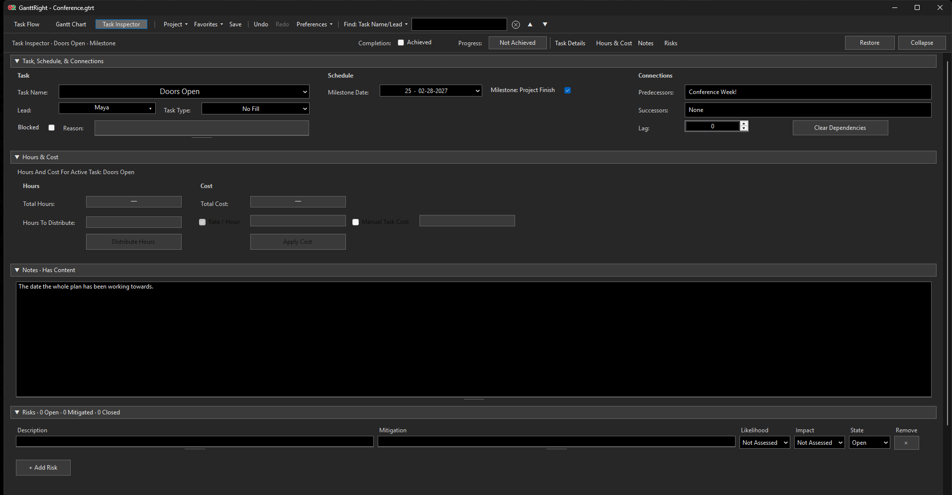Toggle the Rate / Hour checkbox
This screenshot has width=952, height=495.
click(202, 222)
